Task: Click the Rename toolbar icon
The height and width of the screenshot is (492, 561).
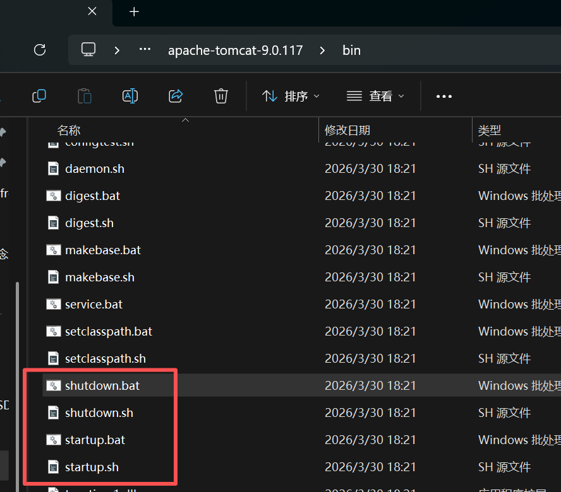Action: click(x=130, y=96)
